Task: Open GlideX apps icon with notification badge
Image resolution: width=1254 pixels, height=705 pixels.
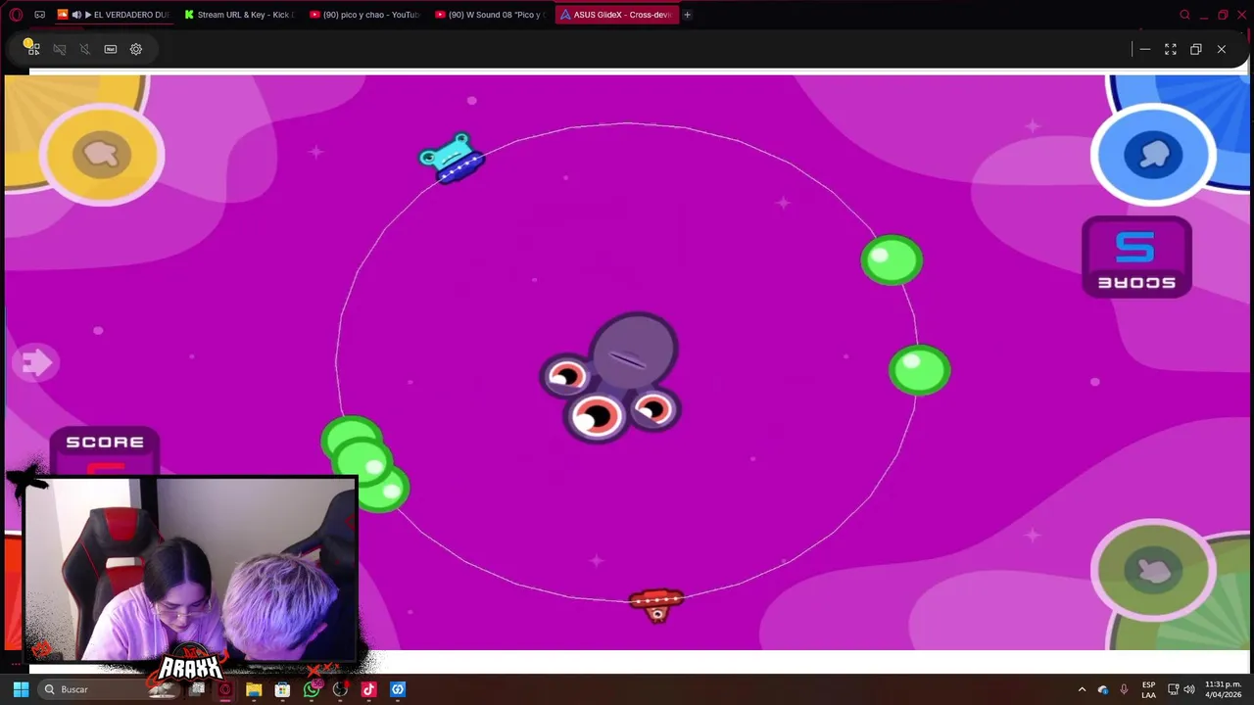Action: click(x=31, y=48)
